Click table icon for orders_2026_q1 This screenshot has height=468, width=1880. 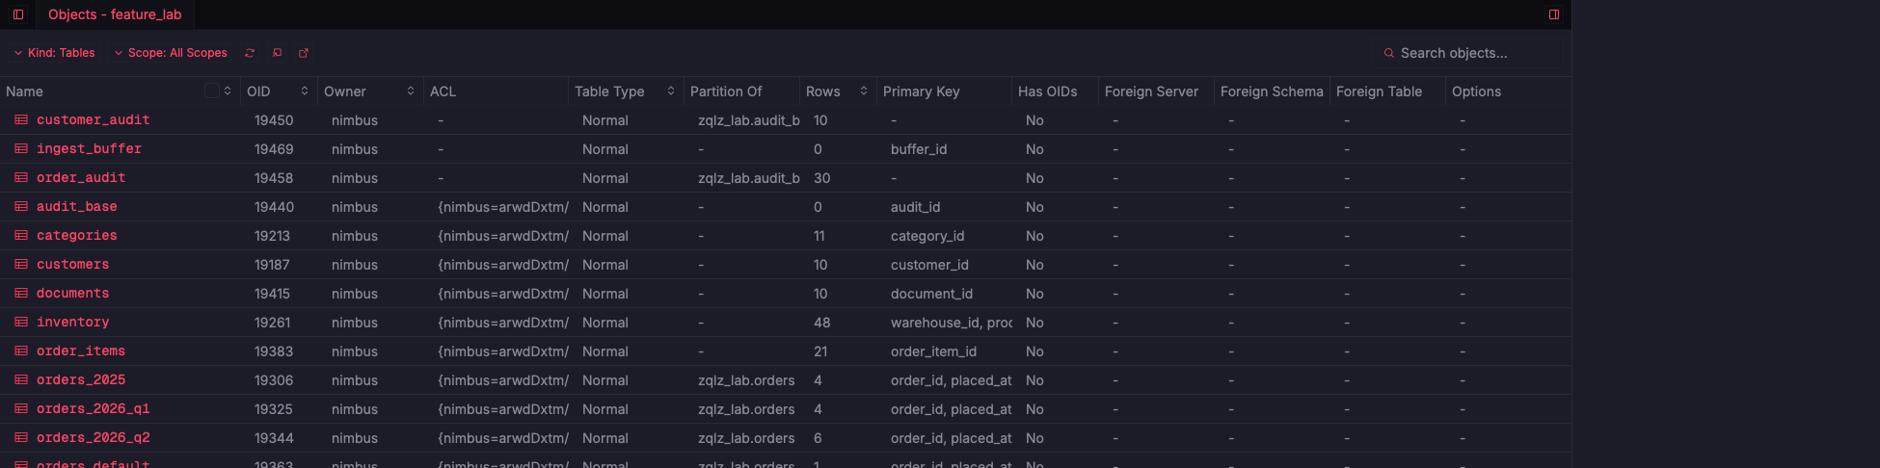(x=21, y=409)
